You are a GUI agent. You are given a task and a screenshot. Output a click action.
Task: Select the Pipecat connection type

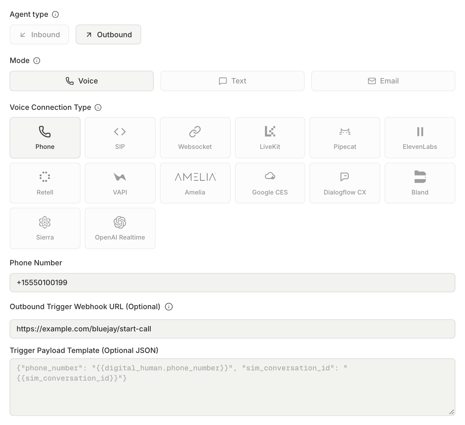coord(345,138)
